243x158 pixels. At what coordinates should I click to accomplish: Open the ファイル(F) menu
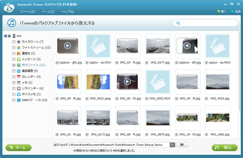tap(28, 12)
